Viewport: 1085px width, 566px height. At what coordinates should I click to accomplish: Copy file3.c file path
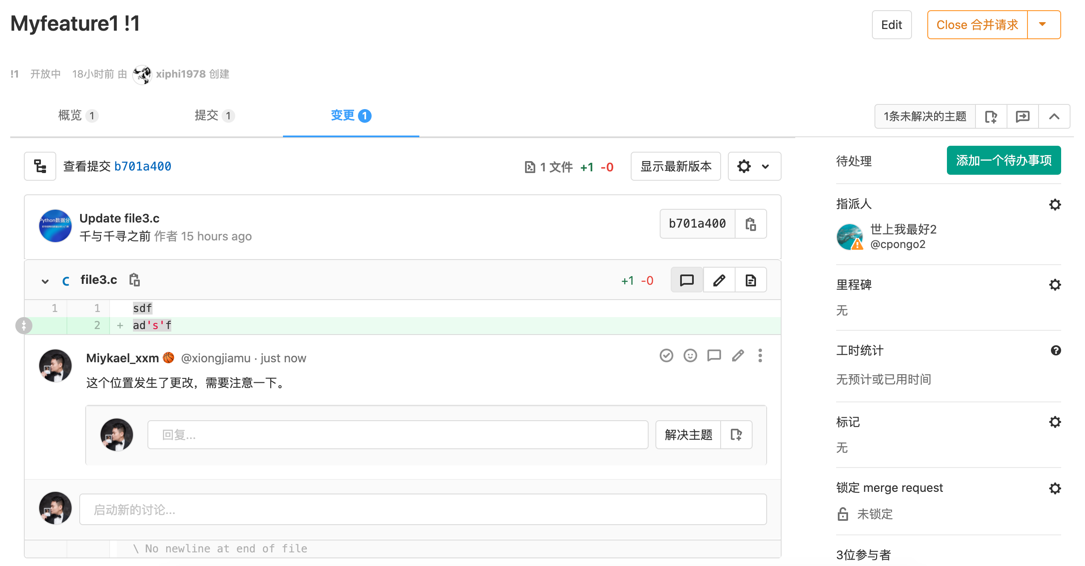[135, 280]
